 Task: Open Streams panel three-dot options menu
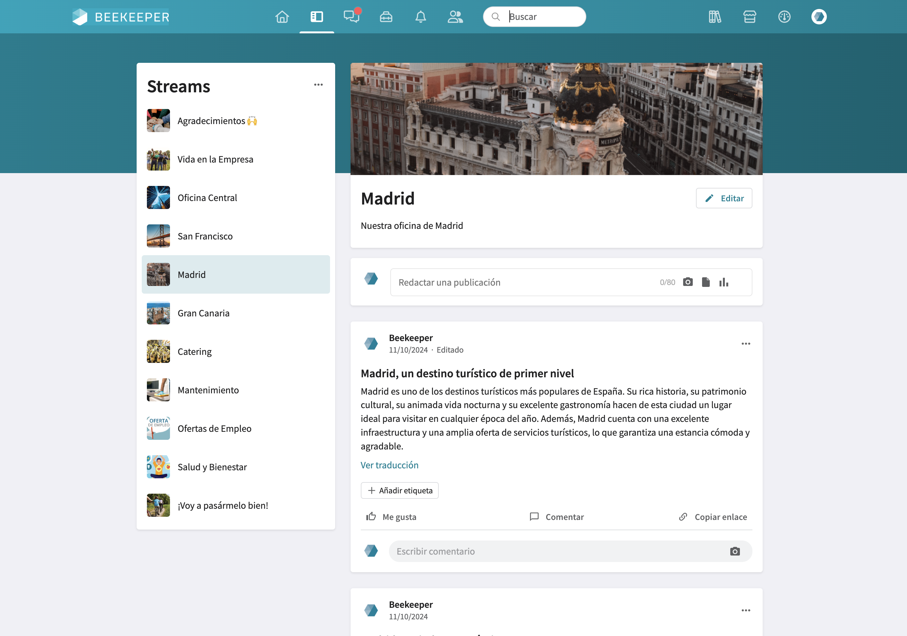318,85
